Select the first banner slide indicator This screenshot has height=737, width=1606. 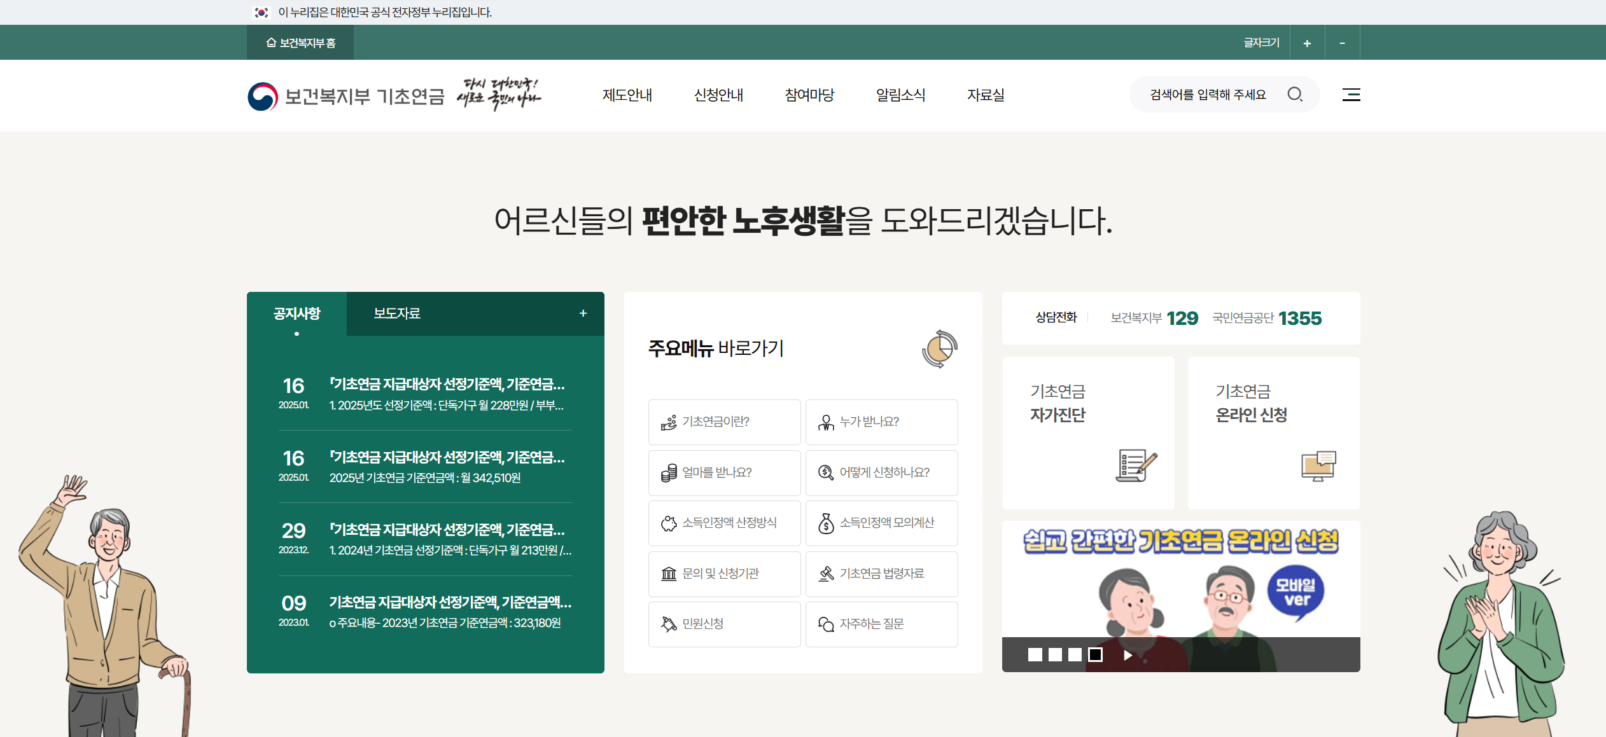1035,654
